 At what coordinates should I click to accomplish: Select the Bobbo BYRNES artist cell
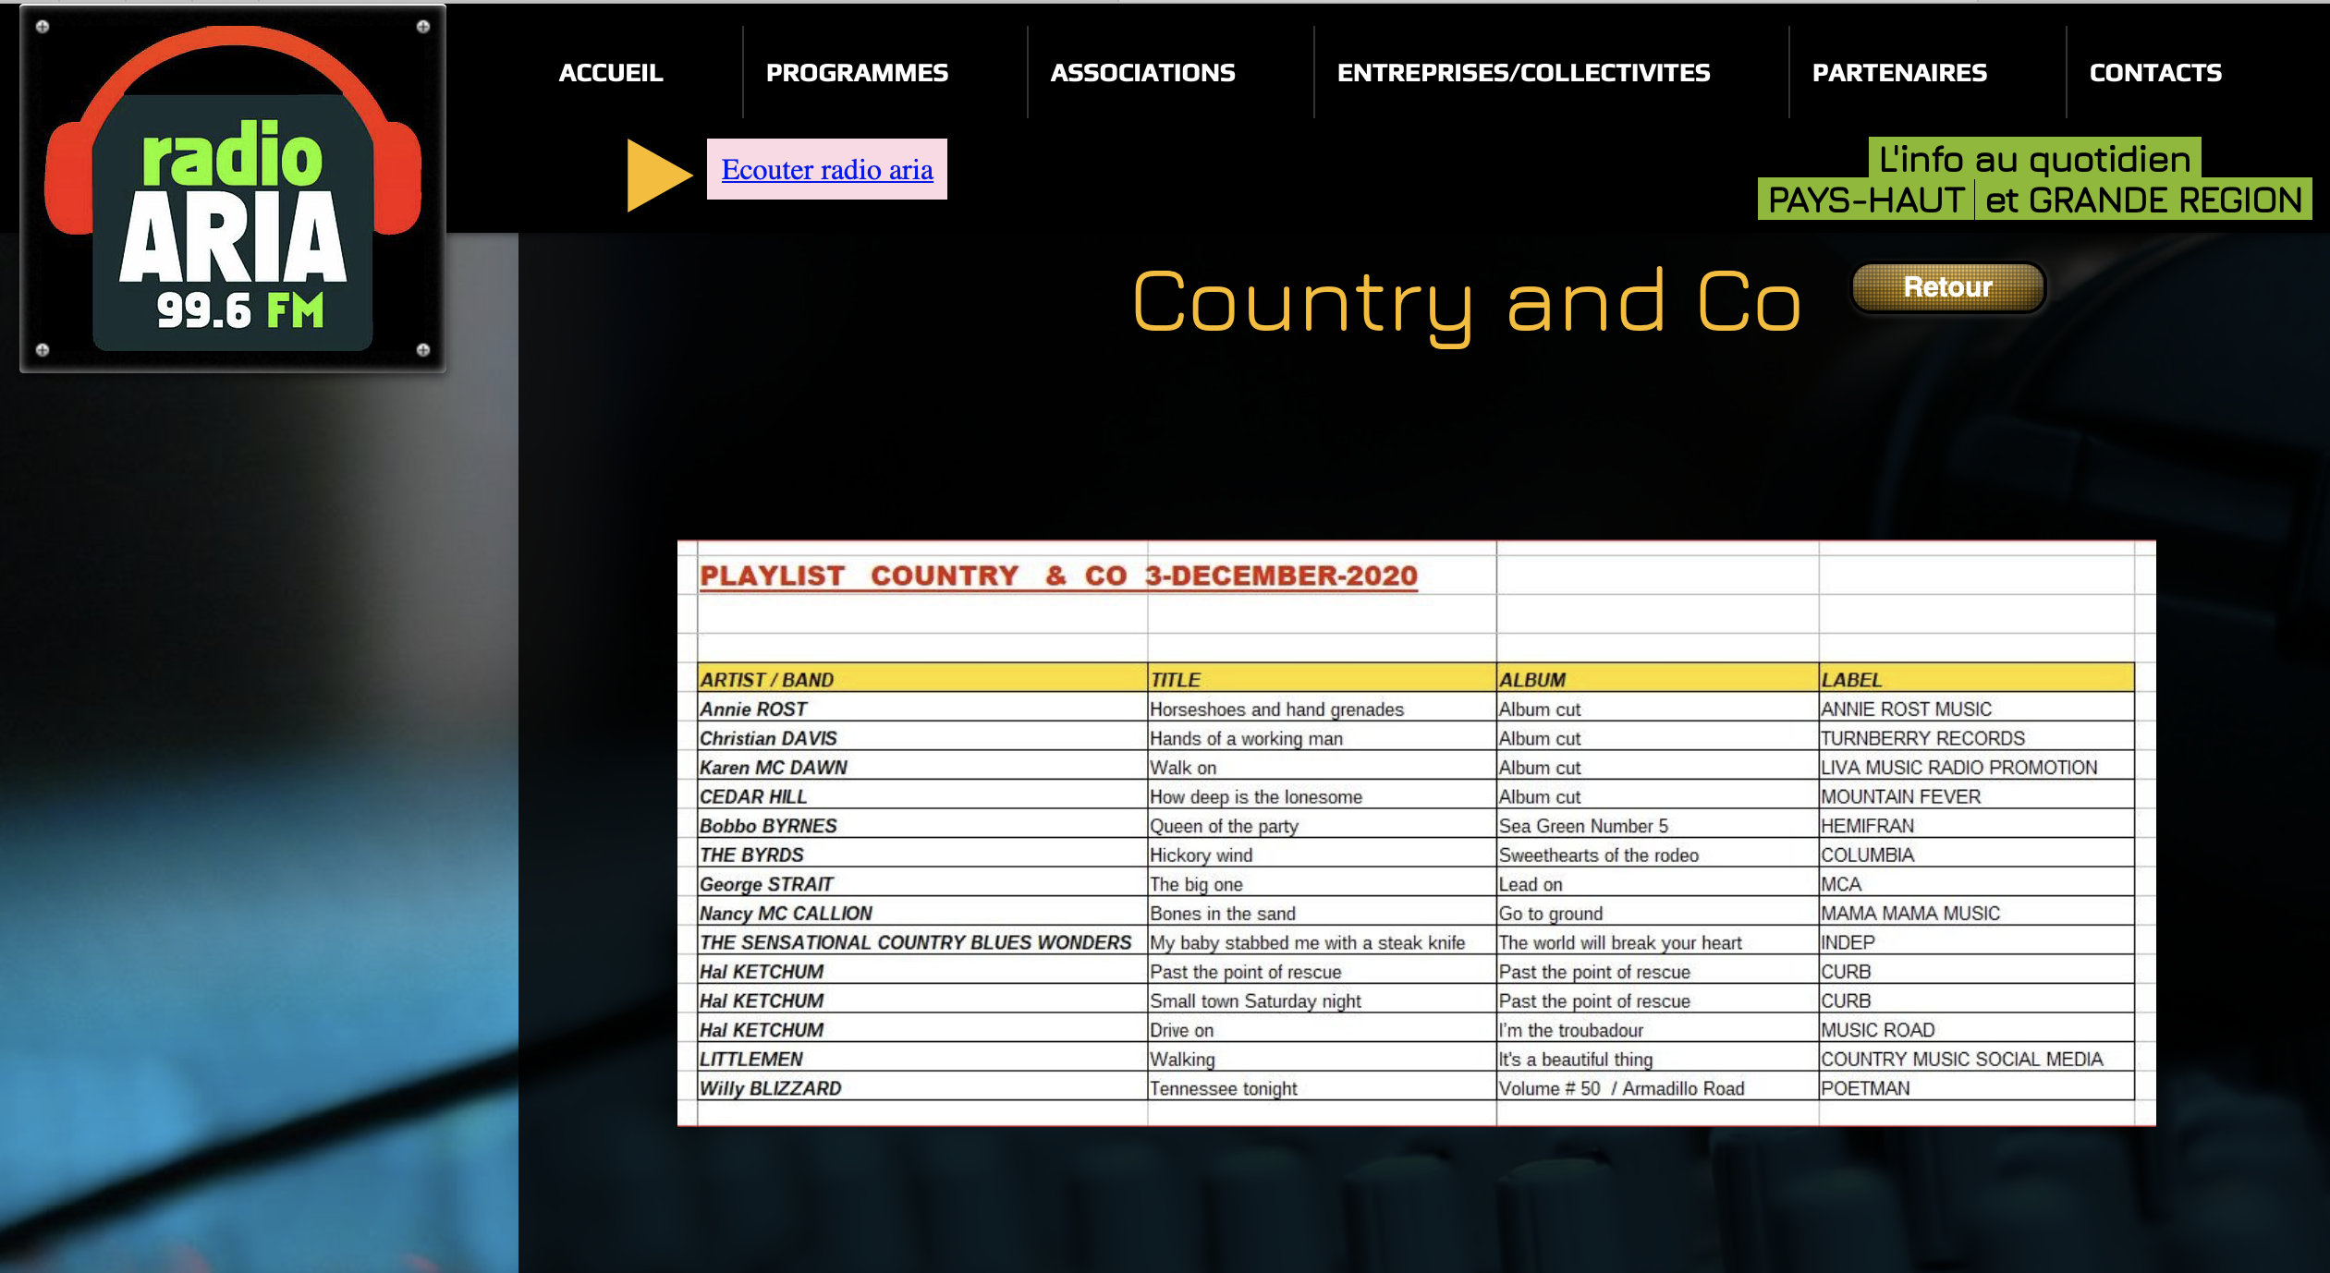coord(922,825)
